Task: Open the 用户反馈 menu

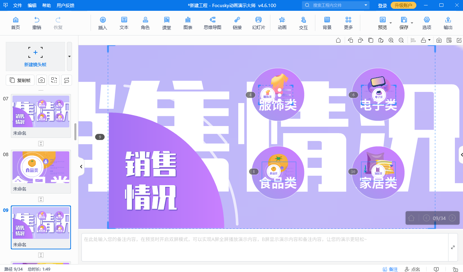Action: (66, 5)
